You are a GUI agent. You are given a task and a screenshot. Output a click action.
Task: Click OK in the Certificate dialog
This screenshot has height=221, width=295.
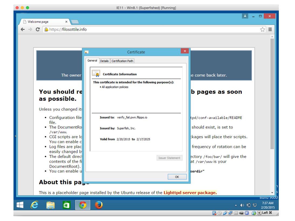click(x=177, y=177)
